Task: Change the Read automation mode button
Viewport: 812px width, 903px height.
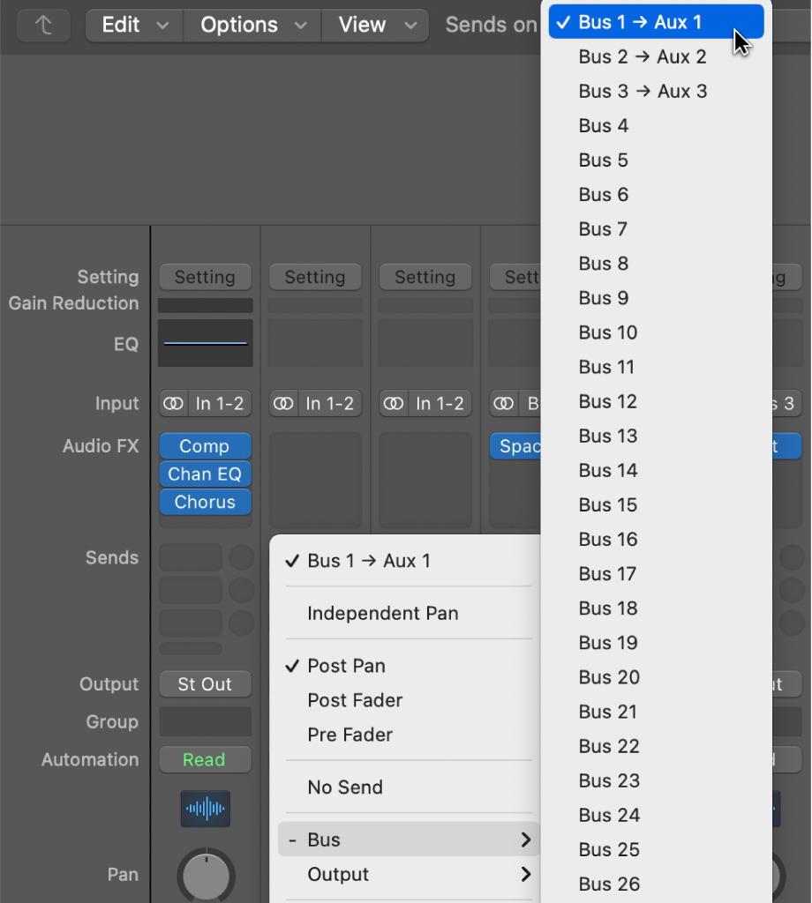Action: point(205,759)
